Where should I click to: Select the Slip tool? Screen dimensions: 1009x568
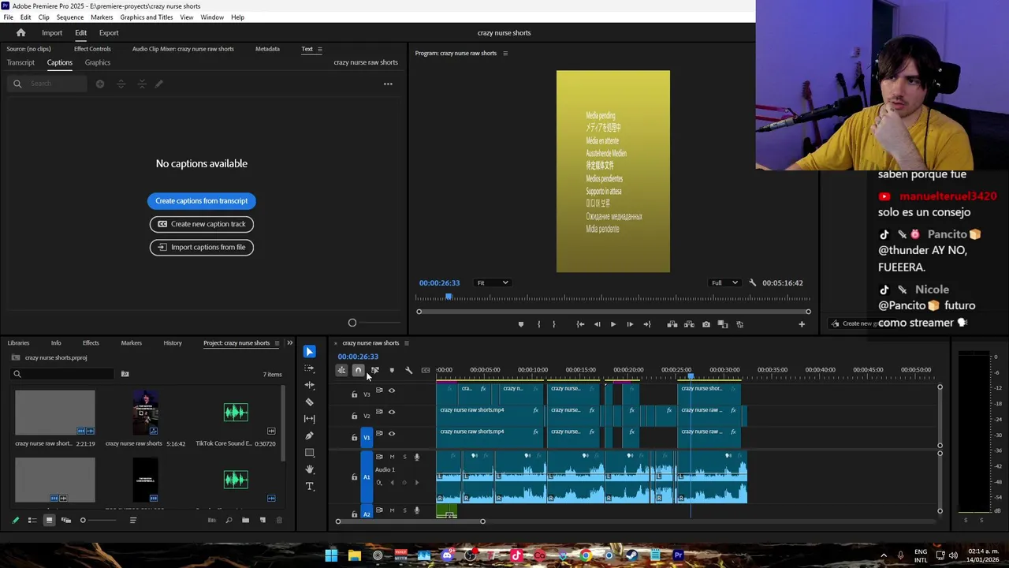309,419
